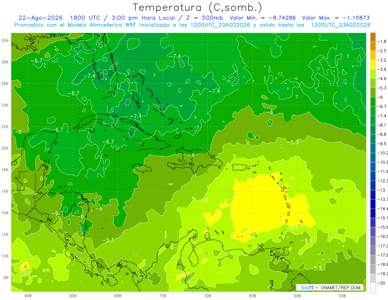Click the '-2.5' colorbar scale label
The image size is (388, 300).
pyautogui.click(x=382, y=51)
